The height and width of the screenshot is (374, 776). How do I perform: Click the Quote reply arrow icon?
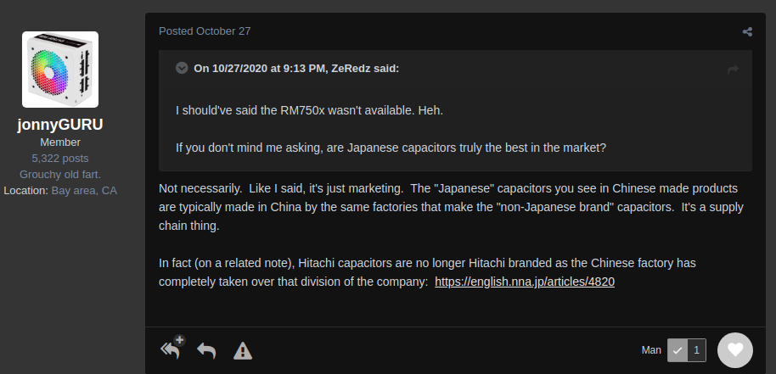coord(206,349)
